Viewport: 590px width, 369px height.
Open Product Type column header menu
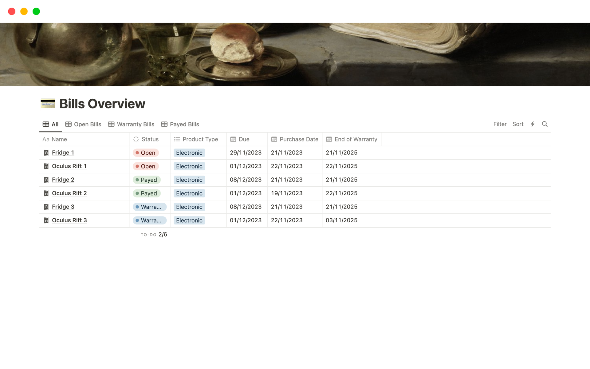(x=196, y=139)
